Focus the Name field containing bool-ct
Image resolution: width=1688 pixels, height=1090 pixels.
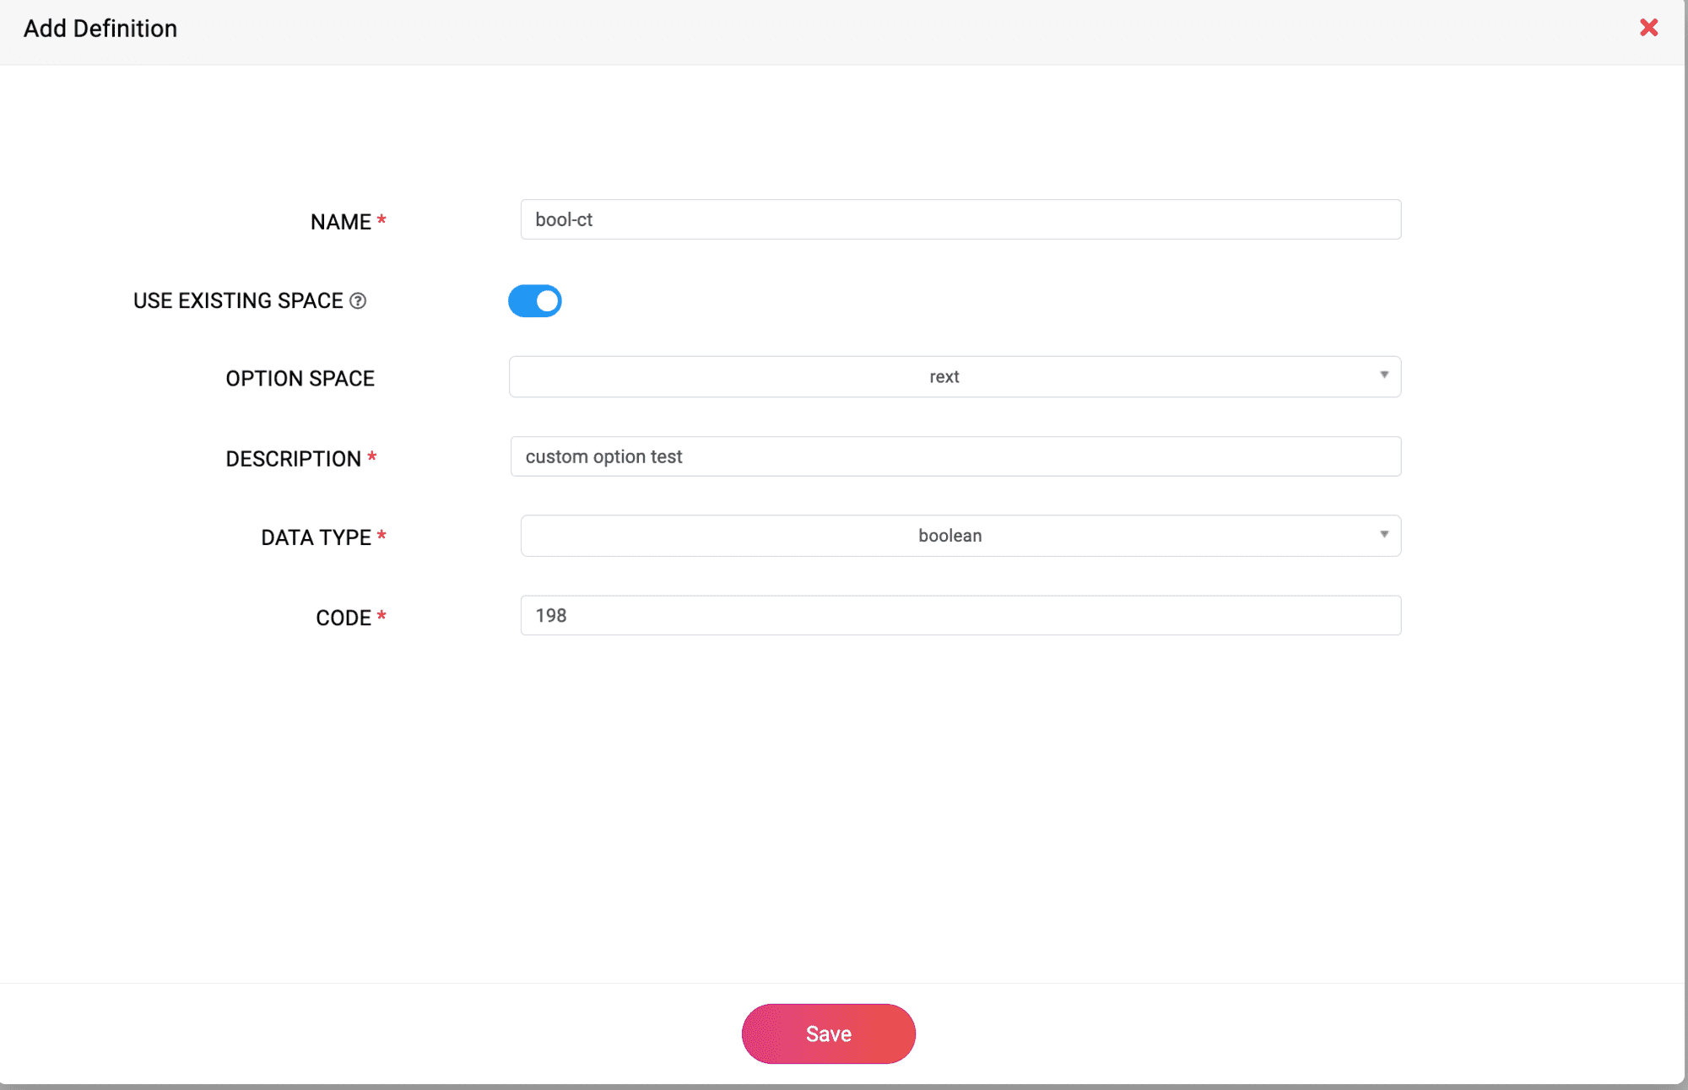960,220
